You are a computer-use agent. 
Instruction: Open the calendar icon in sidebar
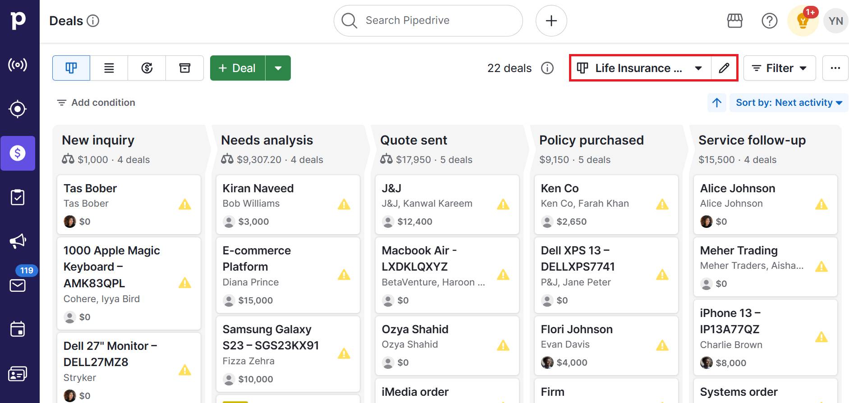[18, 329]
